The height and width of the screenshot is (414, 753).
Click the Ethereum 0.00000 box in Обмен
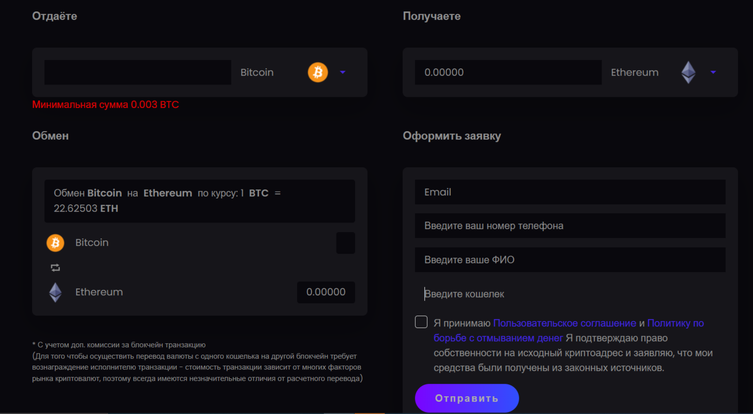point(326,292)
